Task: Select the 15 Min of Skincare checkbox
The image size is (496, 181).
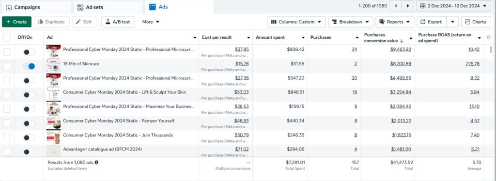Action: tap(7, 66)
